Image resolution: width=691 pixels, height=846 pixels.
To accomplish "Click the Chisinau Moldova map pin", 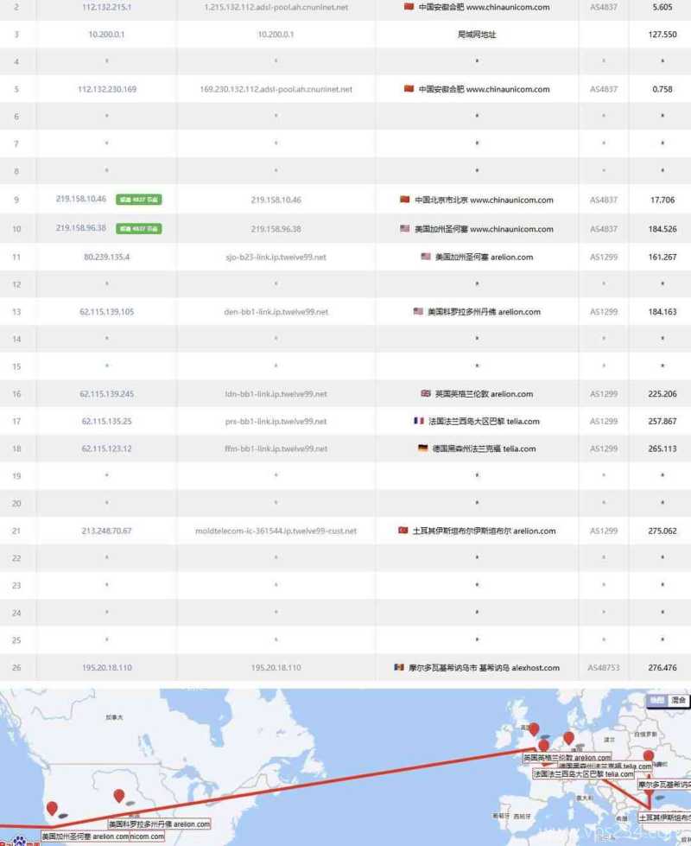I will [x=649, y=757].
